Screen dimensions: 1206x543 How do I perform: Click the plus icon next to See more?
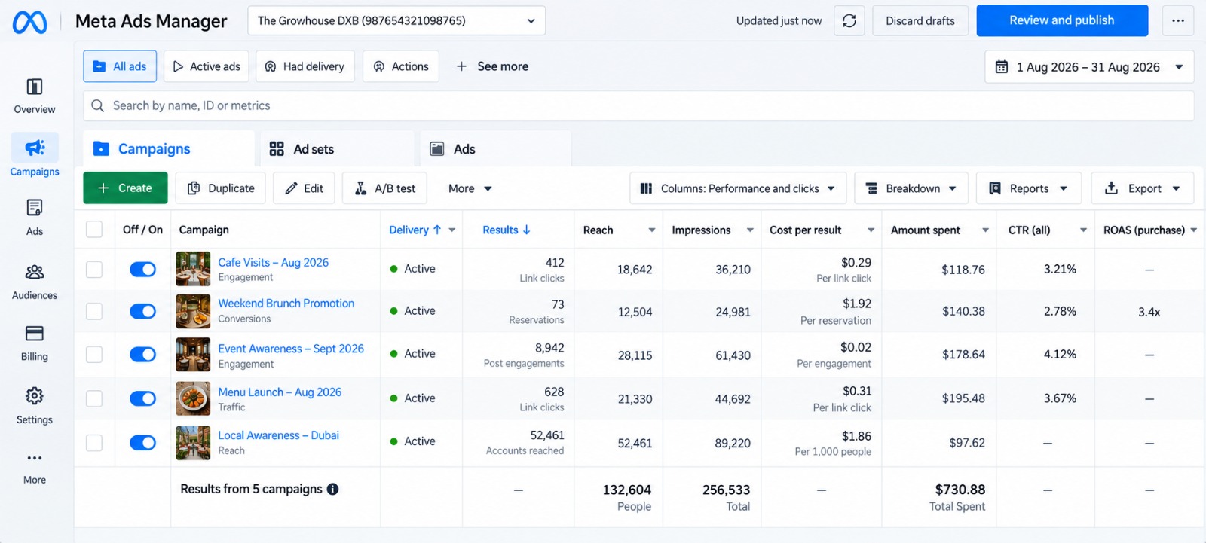point(461,66)
